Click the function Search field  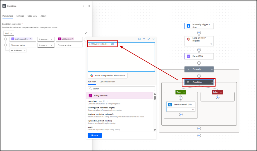point(121,89)
